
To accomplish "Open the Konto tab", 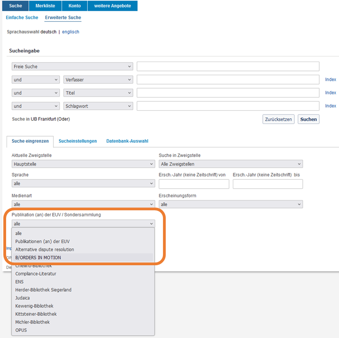I will coord(75,6).
